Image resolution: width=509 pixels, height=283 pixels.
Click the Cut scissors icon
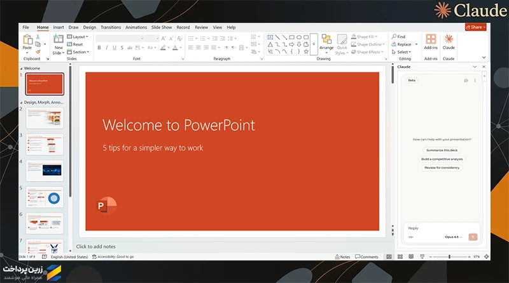[38, 37]
